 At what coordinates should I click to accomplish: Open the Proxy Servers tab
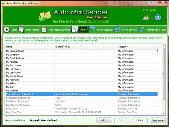pyautogui.click(x=129, y=30)
